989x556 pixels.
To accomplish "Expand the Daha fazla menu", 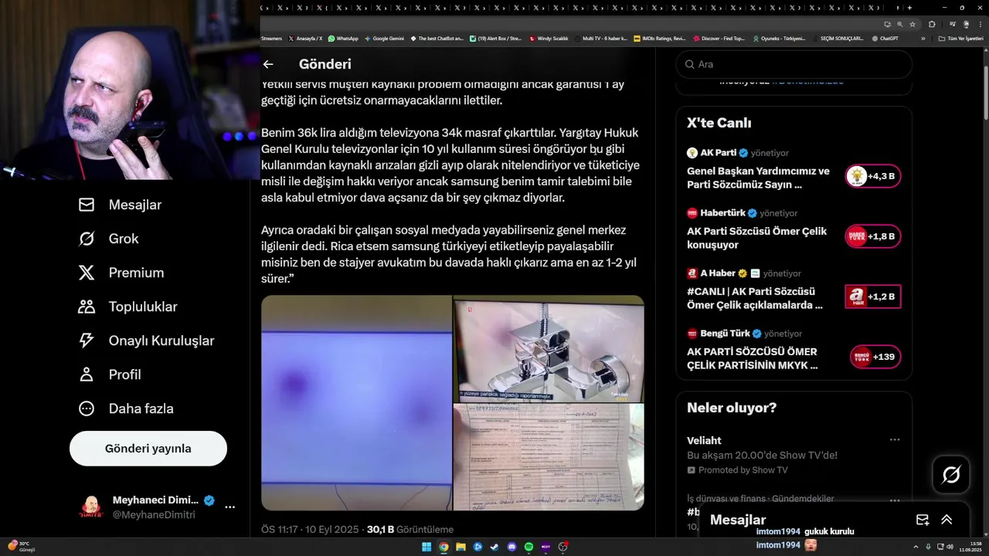I will 126,409.
